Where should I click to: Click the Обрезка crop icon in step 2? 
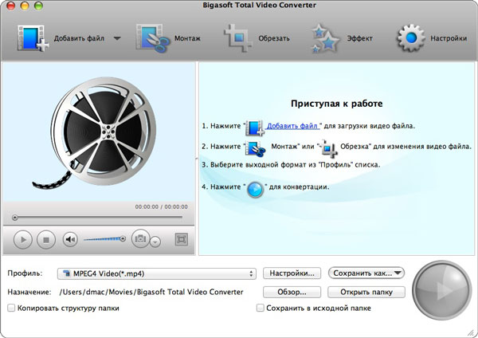point(327,148)
